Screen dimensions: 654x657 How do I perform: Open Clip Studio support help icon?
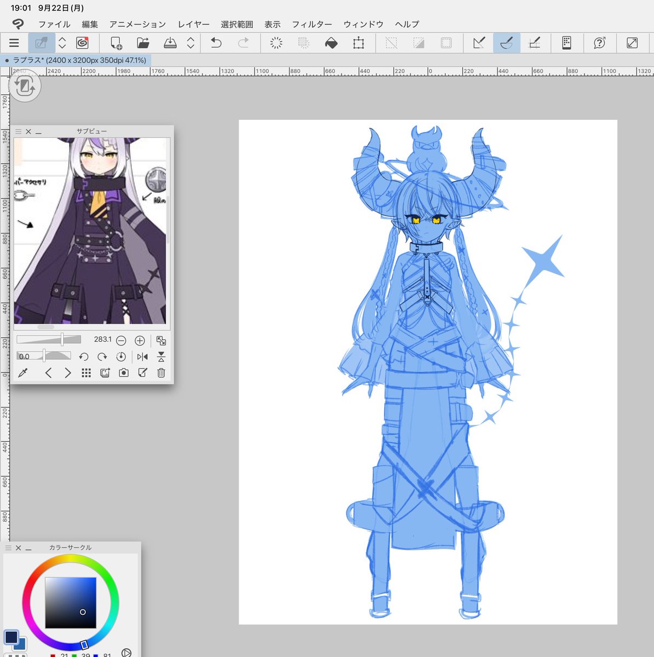[x=599, y=43]
